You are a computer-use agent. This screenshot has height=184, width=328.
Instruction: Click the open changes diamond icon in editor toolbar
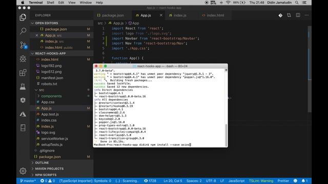point(280,15)
